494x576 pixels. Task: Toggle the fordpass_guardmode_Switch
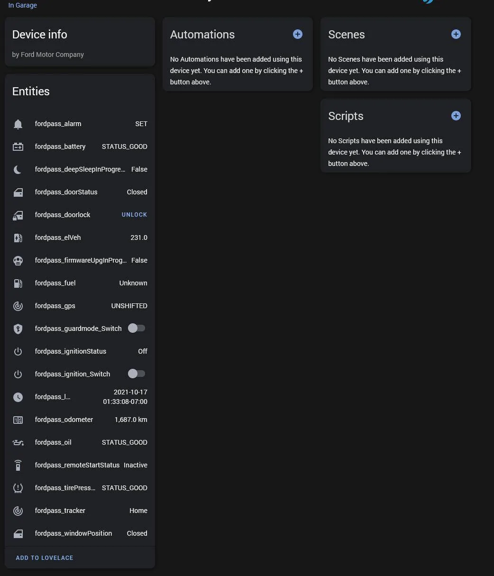137,328
